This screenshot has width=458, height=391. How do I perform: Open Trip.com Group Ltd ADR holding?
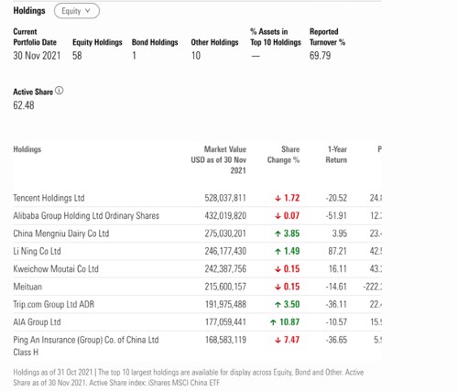54,304
